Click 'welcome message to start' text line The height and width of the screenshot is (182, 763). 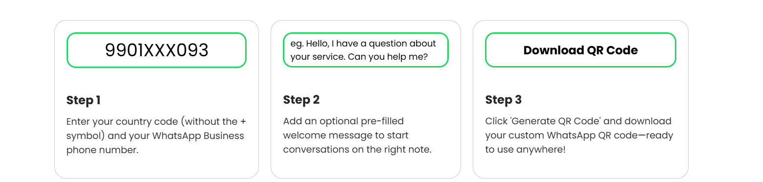pos(346,135)
